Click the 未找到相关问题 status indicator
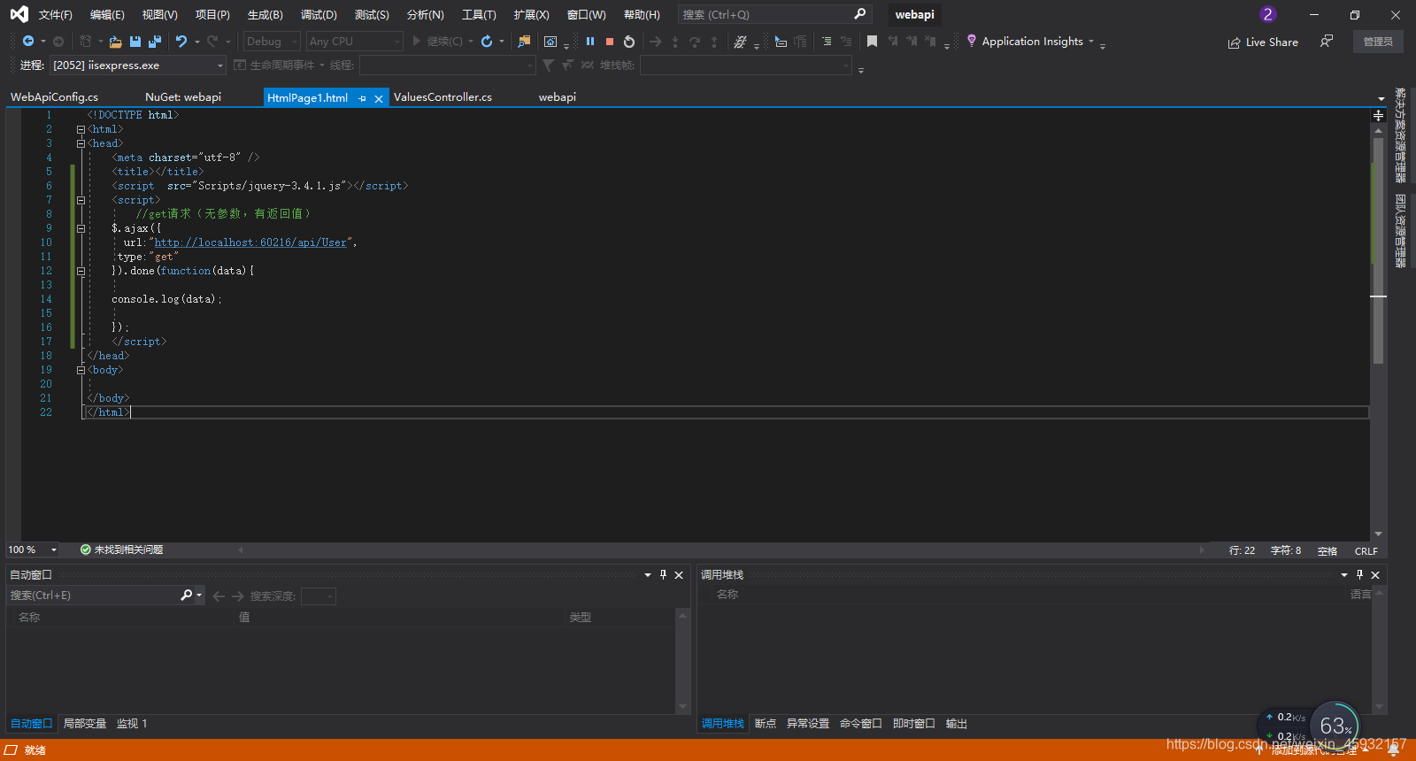The image size is (1416, 761). click(121, 550)
